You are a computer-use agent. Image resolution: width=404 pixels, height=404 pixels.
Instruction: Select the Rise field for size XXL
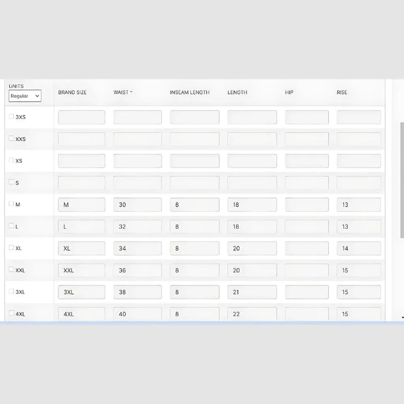(x=358, y=270)
